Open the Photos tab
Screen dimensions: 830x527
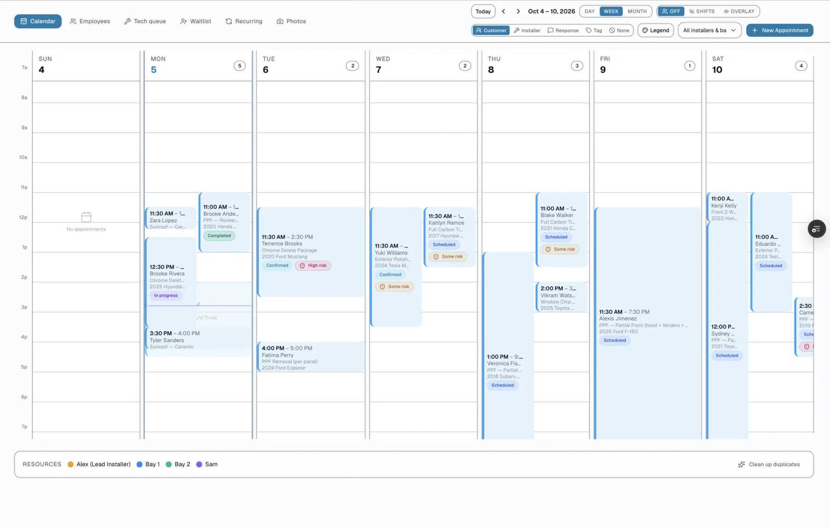point(291,21)
